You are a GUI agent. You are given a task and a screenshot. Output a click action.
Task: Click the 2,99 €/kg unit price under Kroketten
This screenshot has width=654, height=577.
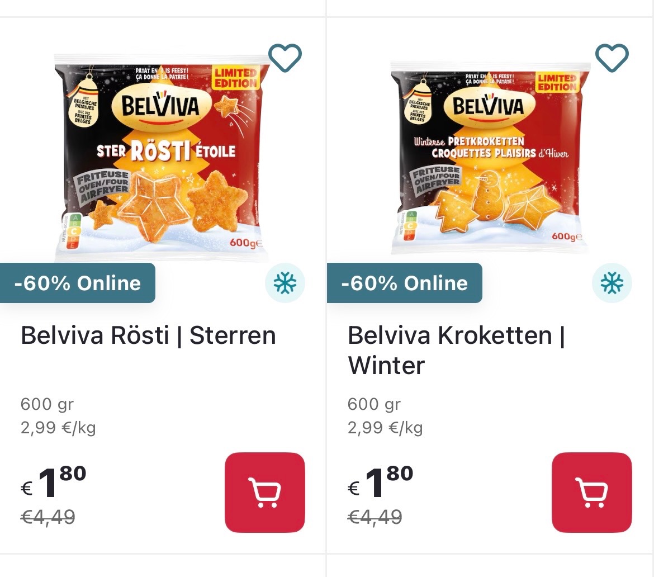[x=385, y=428]
